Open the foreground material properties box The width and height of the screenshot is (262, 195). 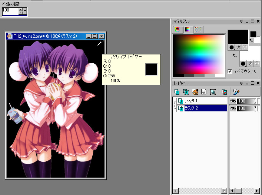tap(238, 37)
